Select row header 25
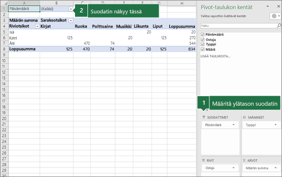The height and width of the screenshot is (177, 282). click(4, 147)
